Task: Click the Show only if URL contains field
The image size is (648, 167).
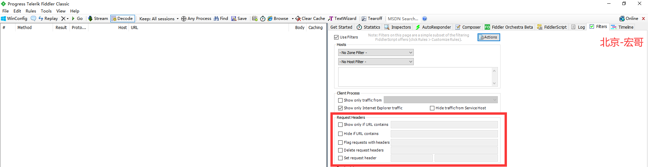Action: 444,124
